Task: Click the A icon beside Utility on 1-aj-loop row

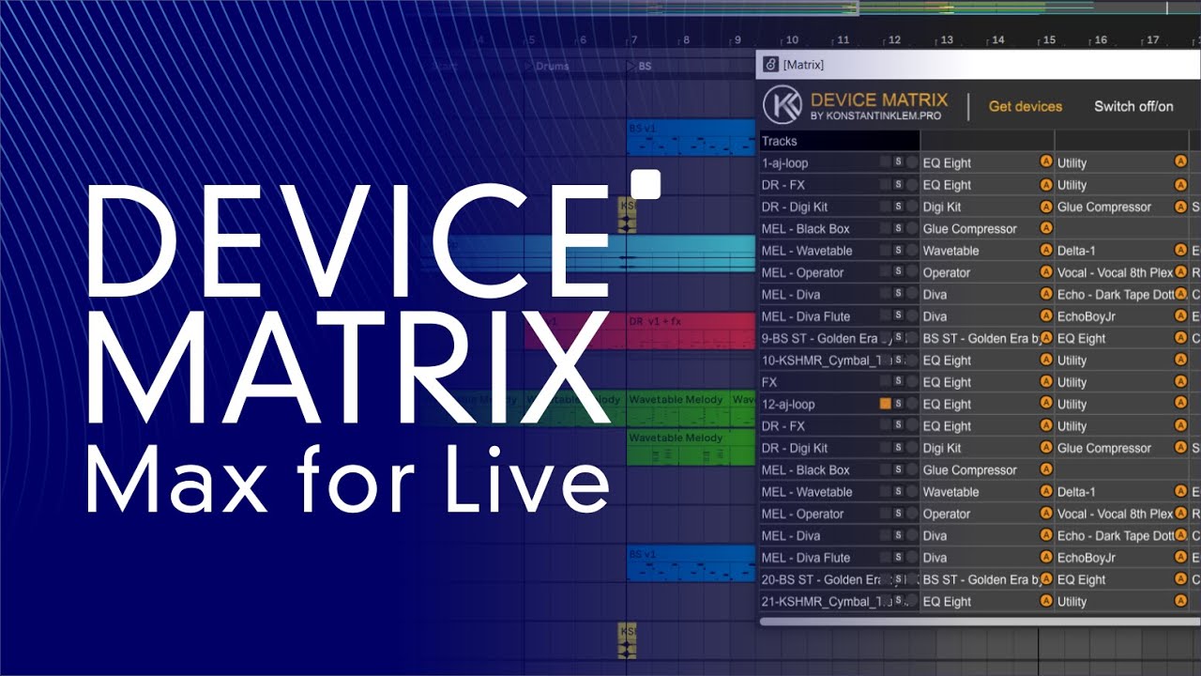Action: coord(1181,162)
